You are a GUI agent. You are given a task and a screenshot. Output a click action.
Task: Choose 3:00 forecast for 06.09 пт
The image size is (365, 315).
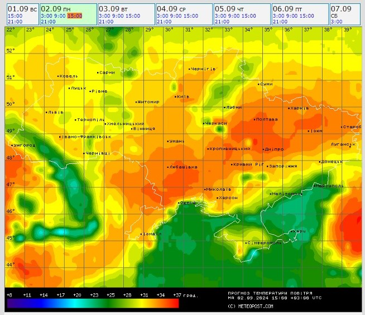pos(278,16)
